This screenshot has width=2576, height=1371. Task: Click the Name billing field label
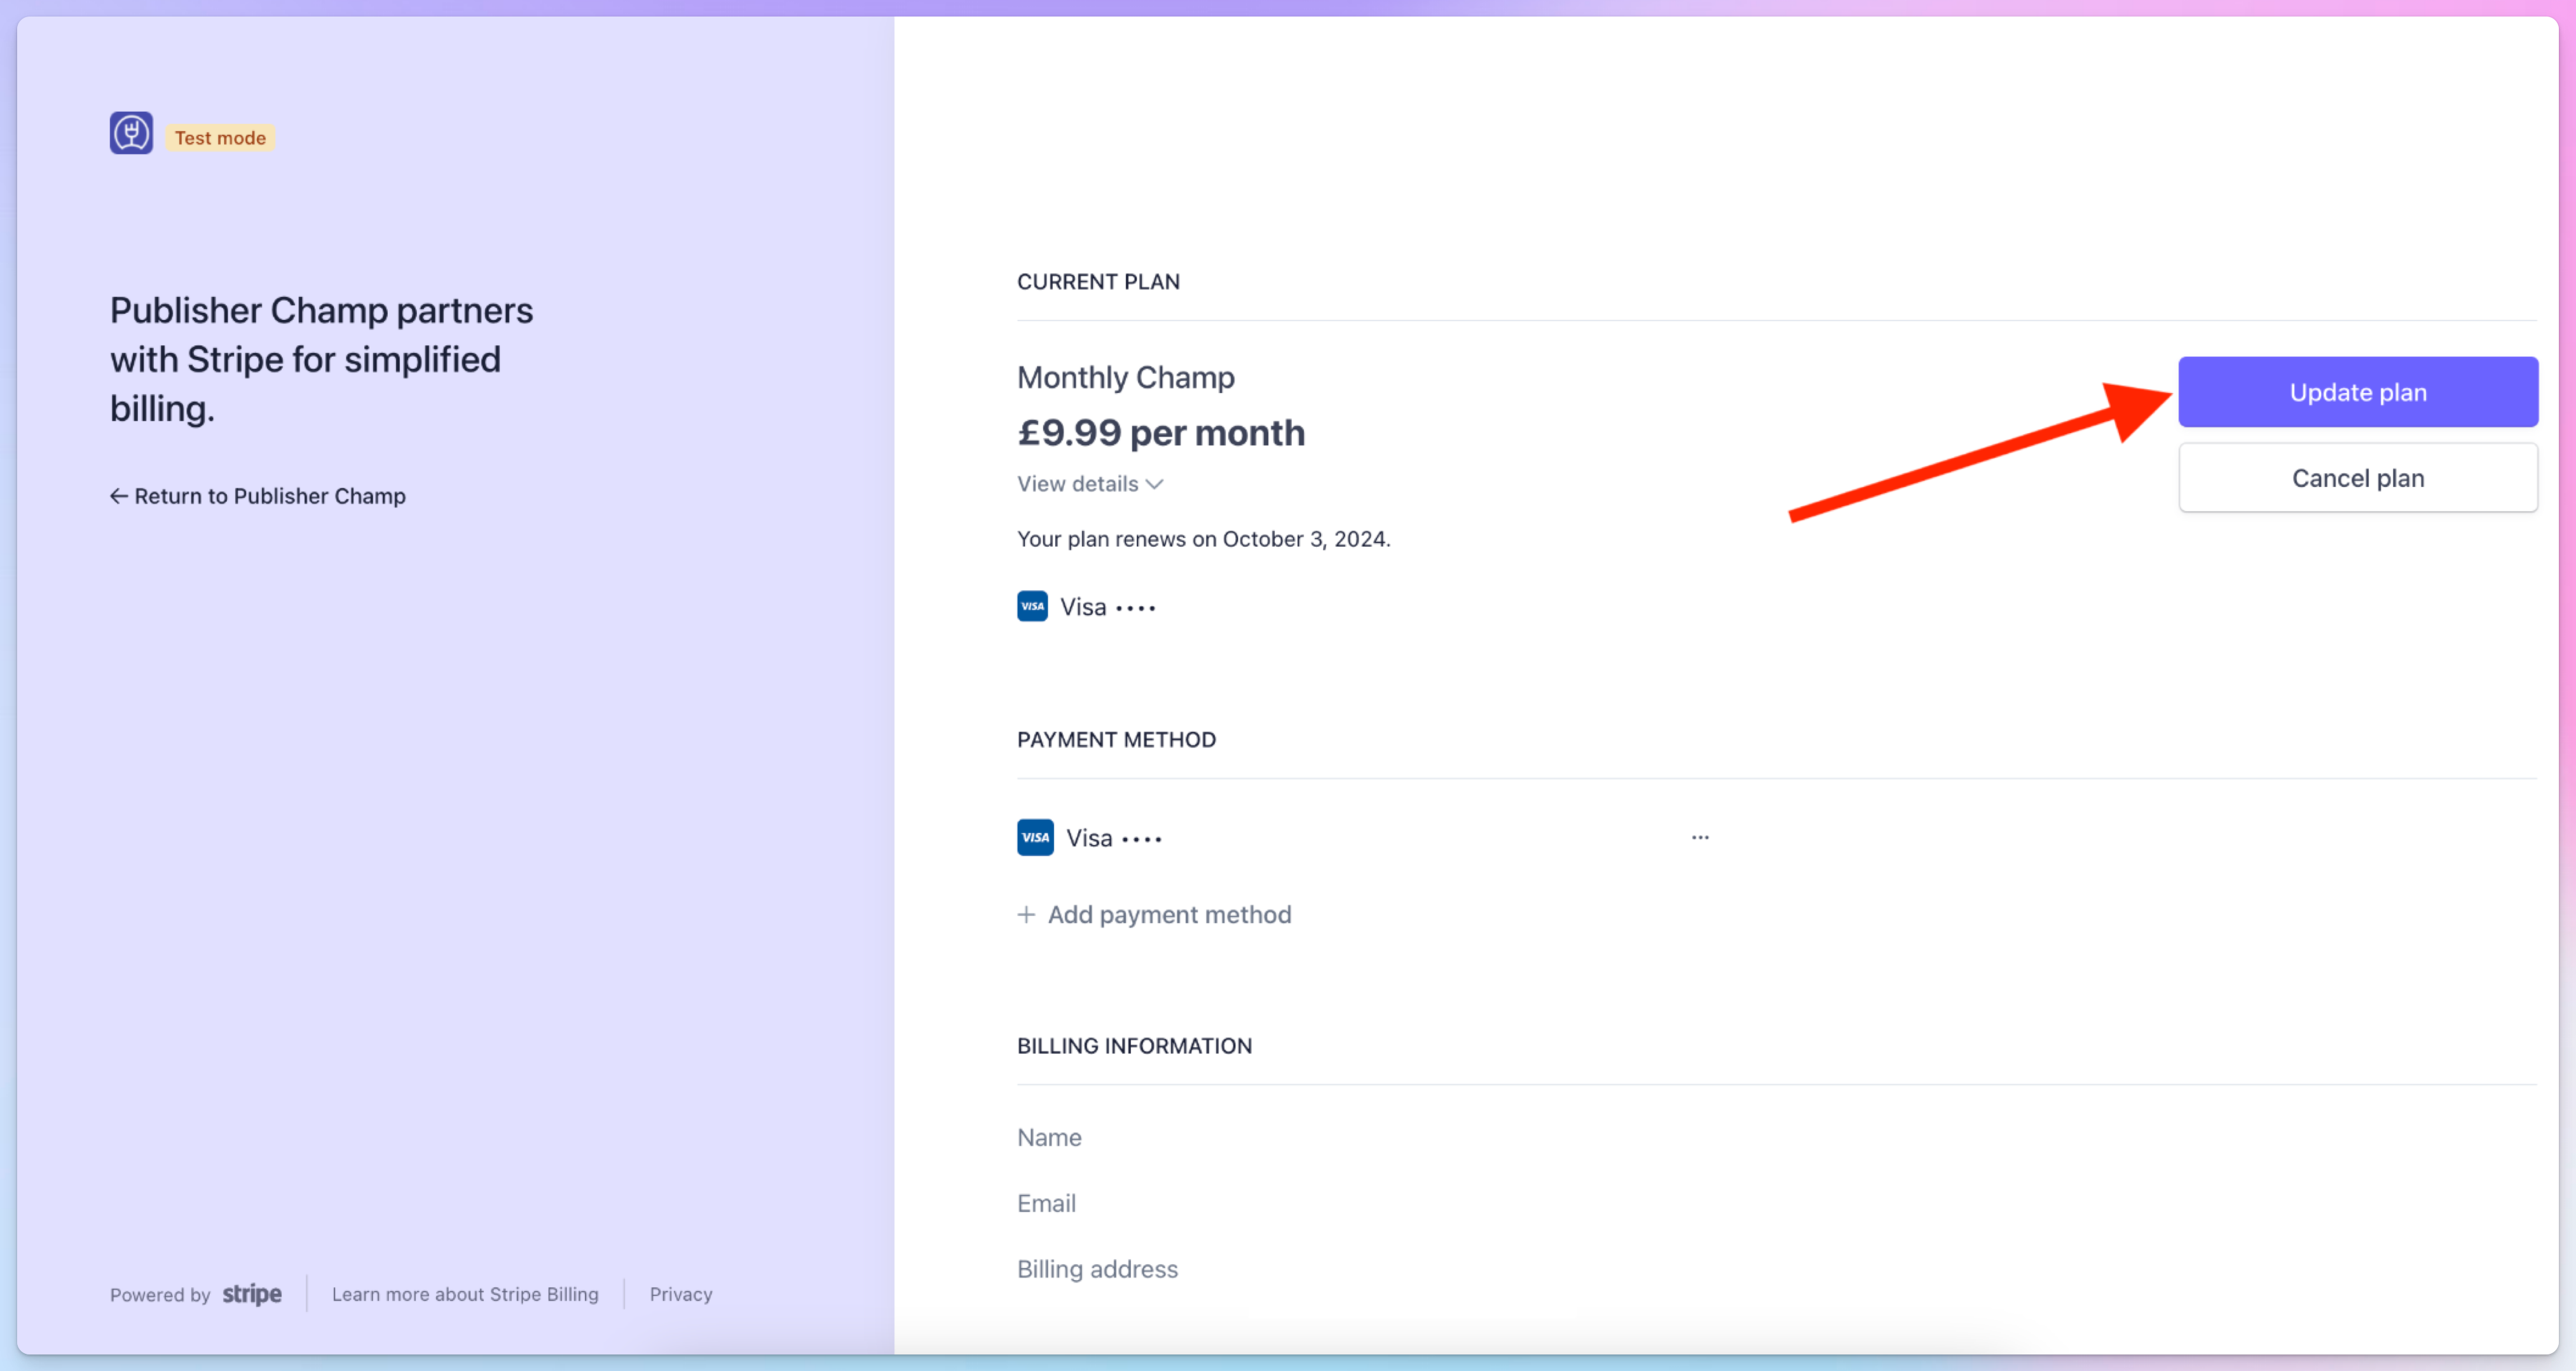coord(1049,1138)
